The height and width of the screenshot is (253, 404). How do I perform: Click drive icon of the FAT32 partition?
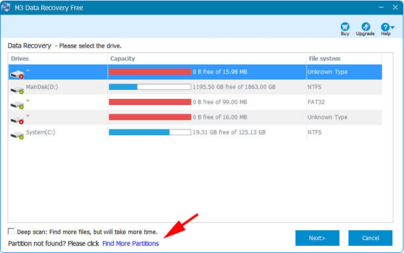click(x=17, y=105)
